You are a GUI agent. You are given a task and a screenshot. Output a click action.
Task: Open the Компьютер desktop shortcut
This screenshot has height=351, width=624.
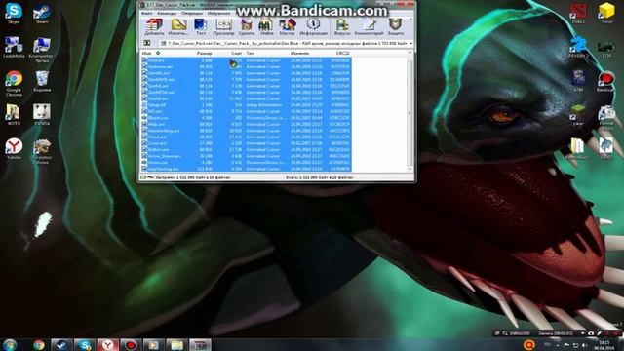coord(42,50)
